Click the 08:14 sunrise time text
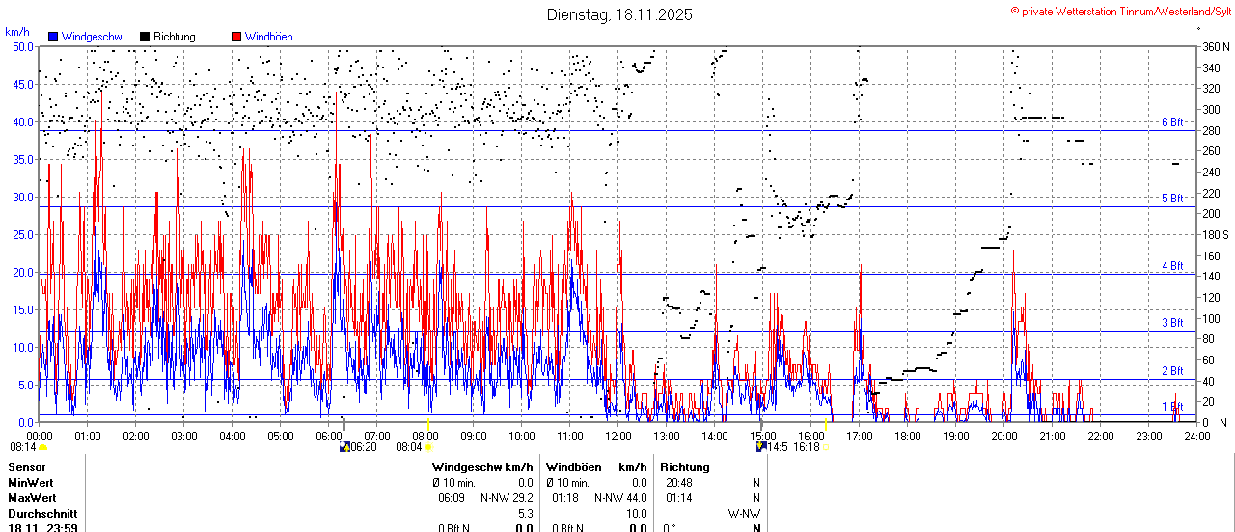 (x=23, y=447)
